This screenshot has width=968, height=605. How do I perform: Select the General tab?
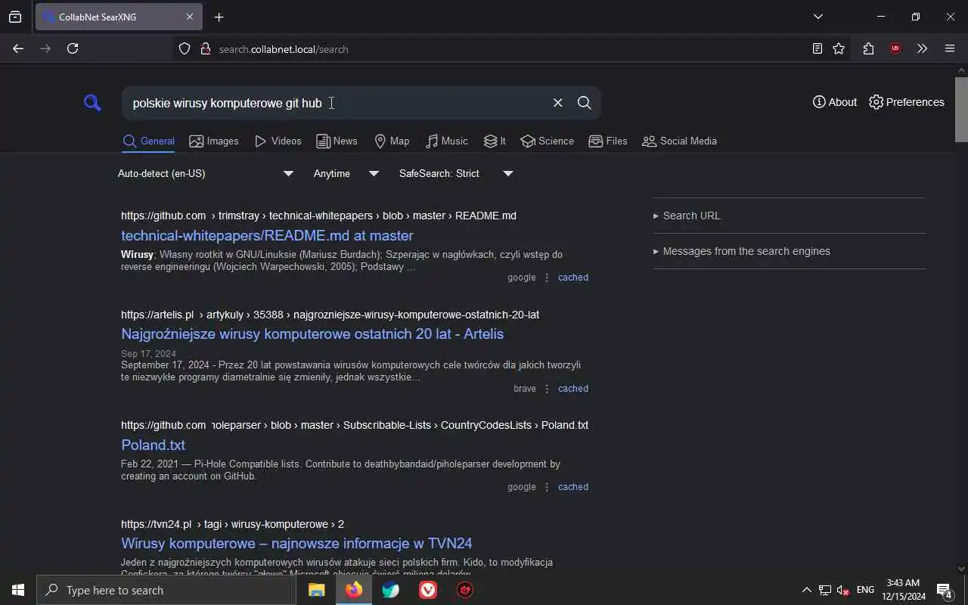149,141
